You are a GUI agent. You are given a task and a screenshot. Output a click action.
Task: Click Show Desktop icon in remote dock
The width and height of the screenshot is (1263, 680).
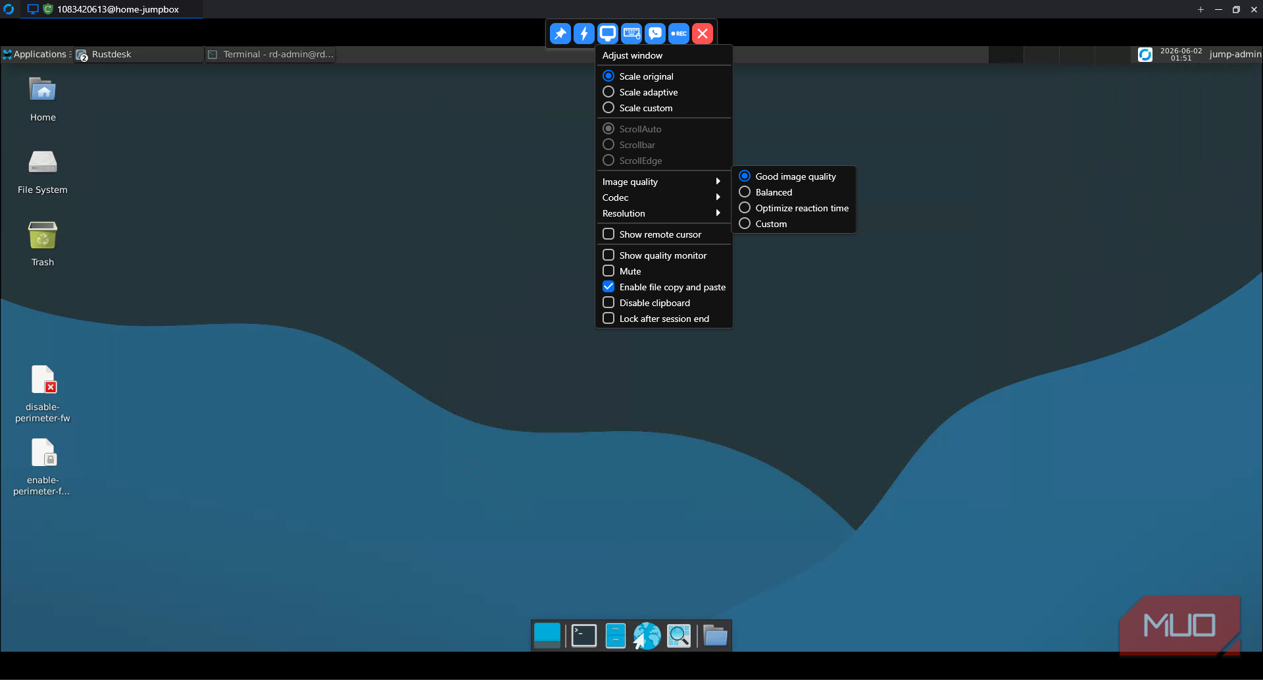(547, 636)
